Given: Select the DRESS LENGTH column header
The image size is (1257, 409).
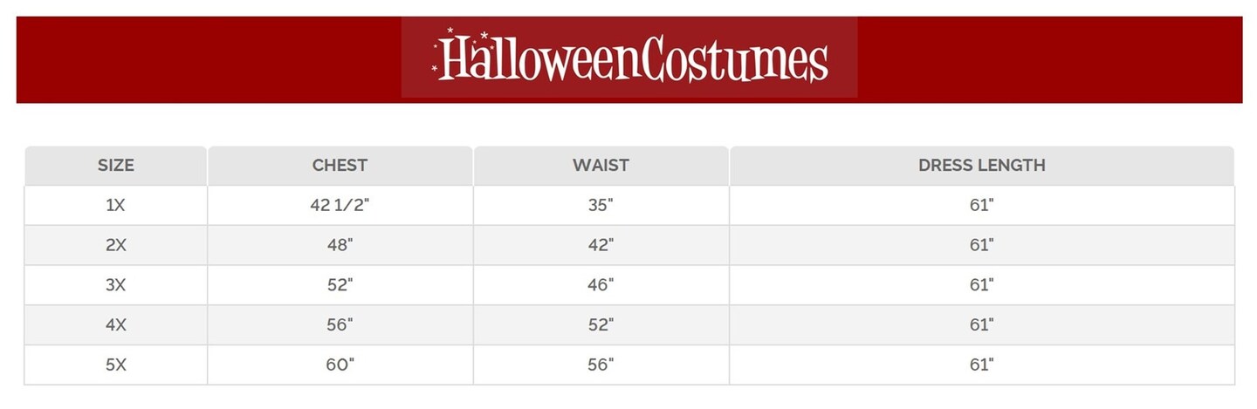Looking at the screenshot, I should (x=981, y=165).
